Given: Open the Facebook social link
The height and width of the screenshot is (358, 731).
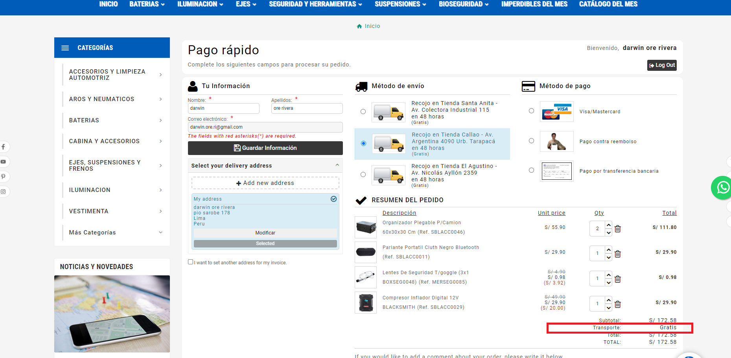Looking at the screenshot, I should (x=3, y=147).
